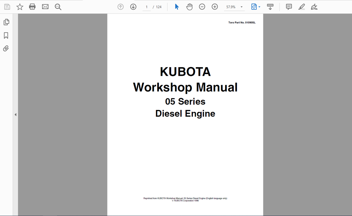Click the Fit page view icon

coord(254,7)
